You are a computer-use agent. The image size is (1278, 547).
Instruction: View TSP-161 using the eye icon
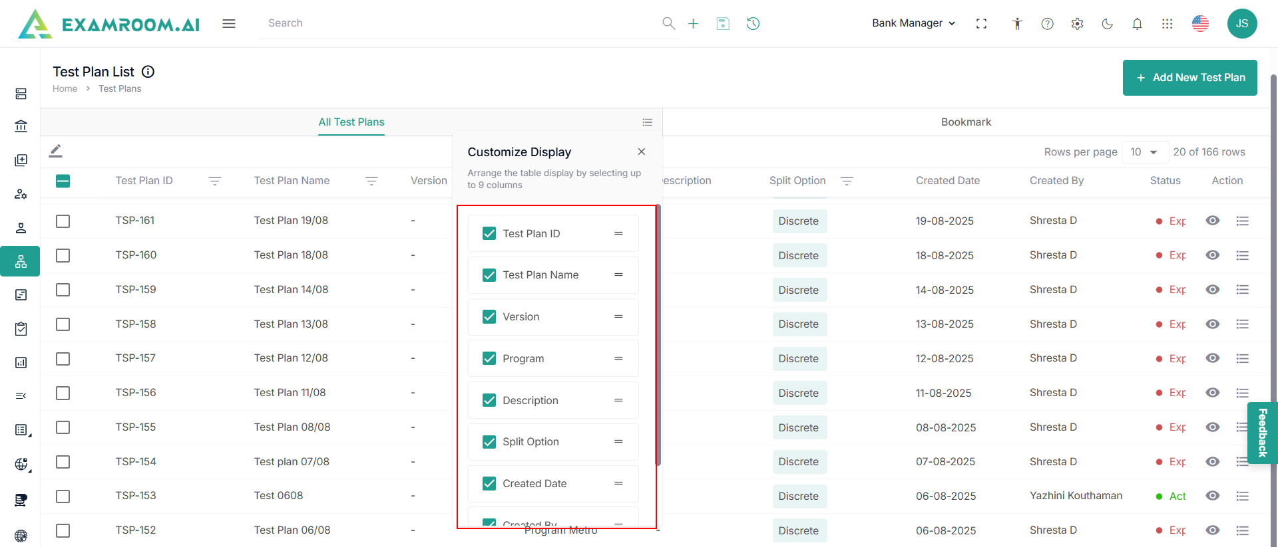pyautogui.click(x=1212, y=221)
